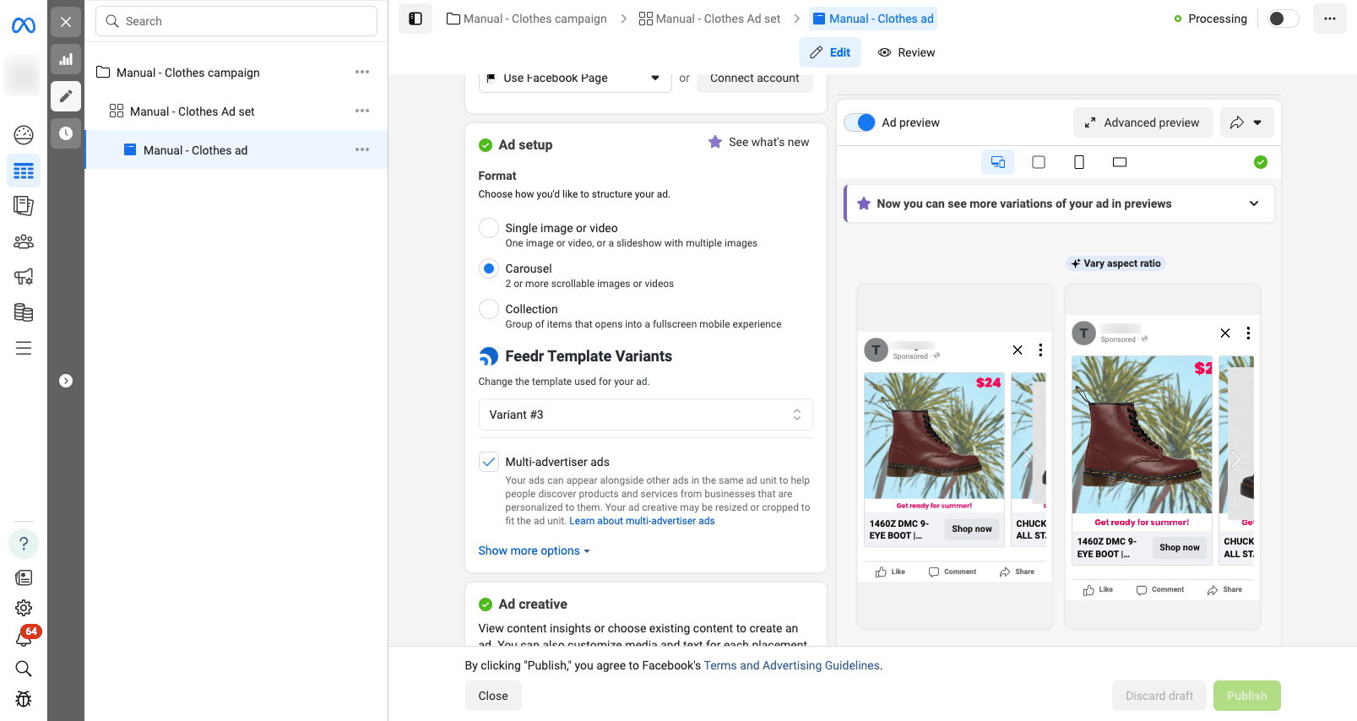Click the Search input field

pos(236,21)
